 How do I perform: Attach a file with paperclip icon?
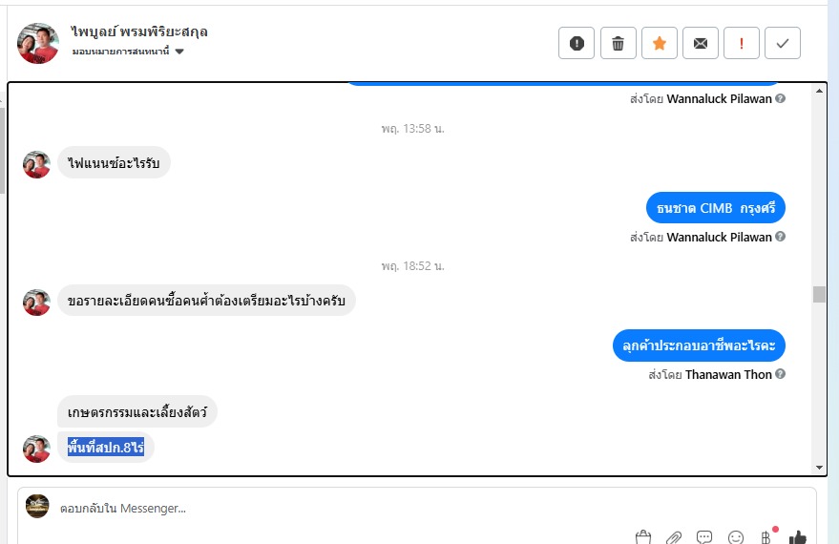[x=674, y=537]
